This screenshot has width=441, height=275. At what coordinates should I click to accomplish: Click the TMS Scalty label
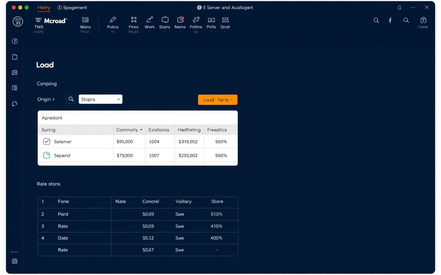39,29
